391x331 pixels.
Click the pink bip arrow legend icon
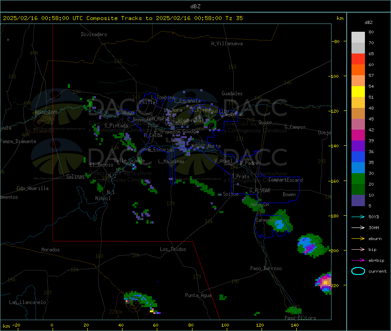pyautogui.click(x=358, y=249)
